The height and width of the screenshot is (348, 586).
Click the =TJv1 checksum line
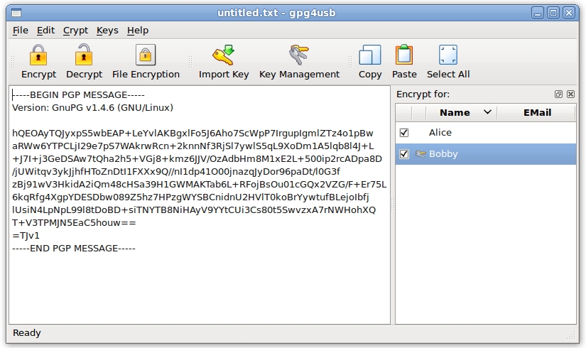click(x=26, y=236)
